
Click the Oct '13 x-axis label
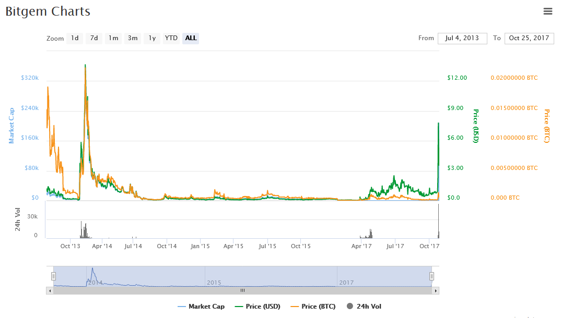pyautogui.click(x=70, y=246)
